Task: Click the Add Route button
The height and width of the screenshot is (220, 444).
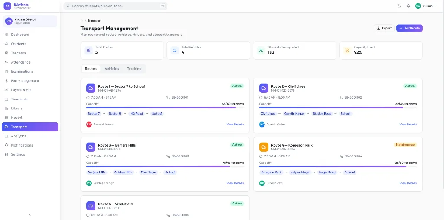Action: tap(409, 28)
